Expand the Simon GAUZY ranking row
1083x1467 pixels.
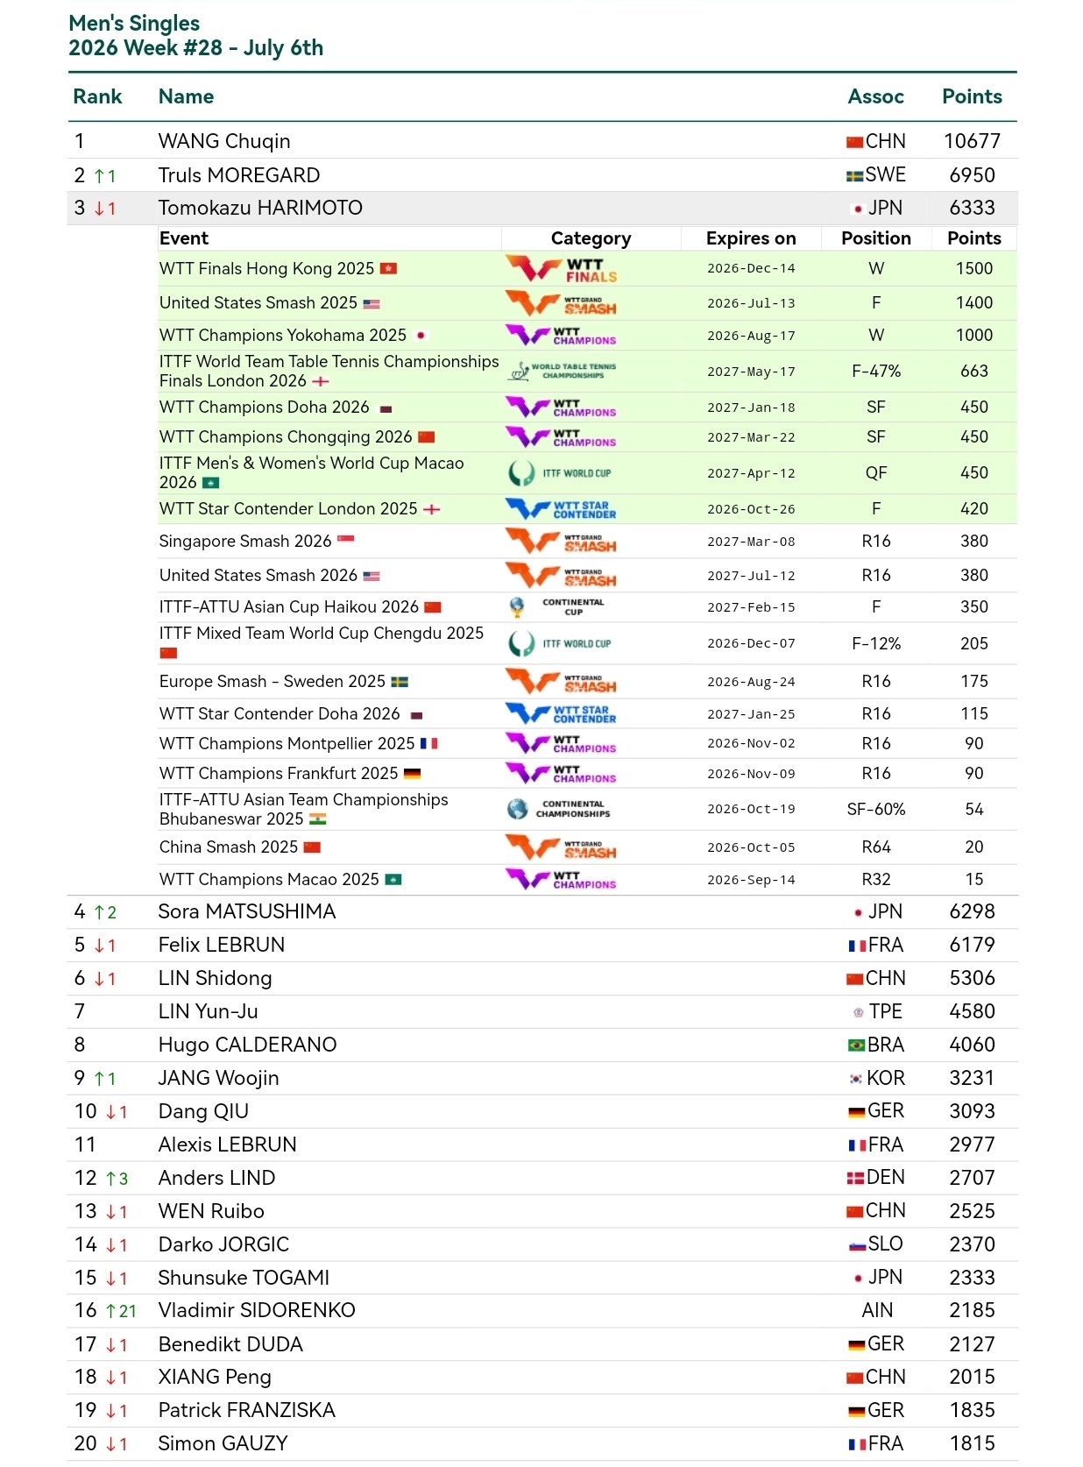[542, 1444]
